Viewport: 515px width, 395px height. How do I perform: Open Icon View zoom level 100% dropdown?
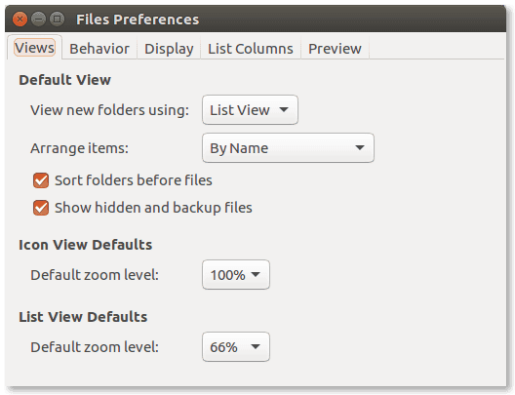(236, 275)
